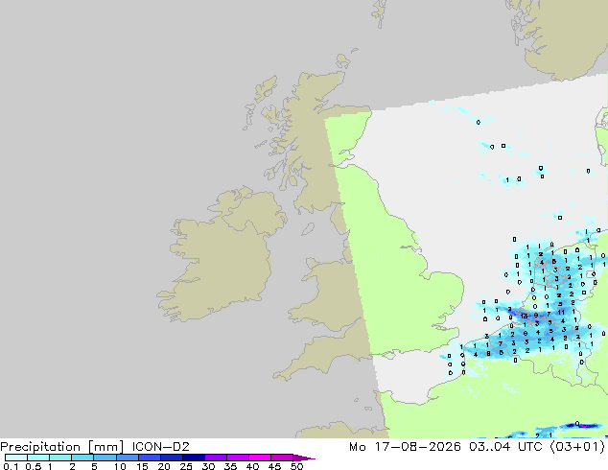Select the 5–10 mm light blue legend swatch
The image size is (608, 470).
pyautogui.click(x=105, y=458)
